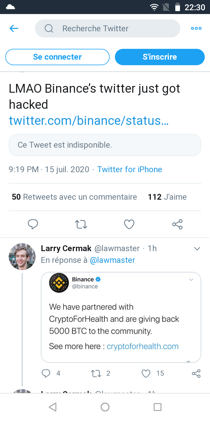The width and height of the screenshot is (210, 421).
Task: Click Twitter for iPhone source link
Action: coord(129,169)
